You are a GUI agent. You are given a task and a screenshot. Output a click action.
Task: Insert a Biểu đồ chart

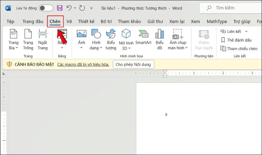(160, 39)
